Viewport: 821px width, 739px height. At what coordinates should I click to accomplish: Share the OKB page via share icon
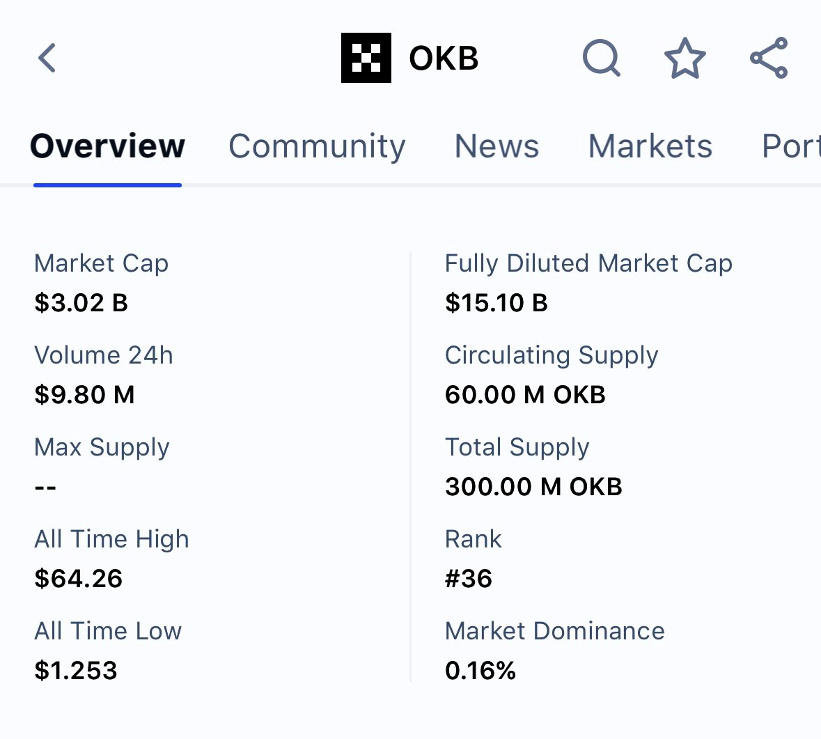tap(768, 58)
